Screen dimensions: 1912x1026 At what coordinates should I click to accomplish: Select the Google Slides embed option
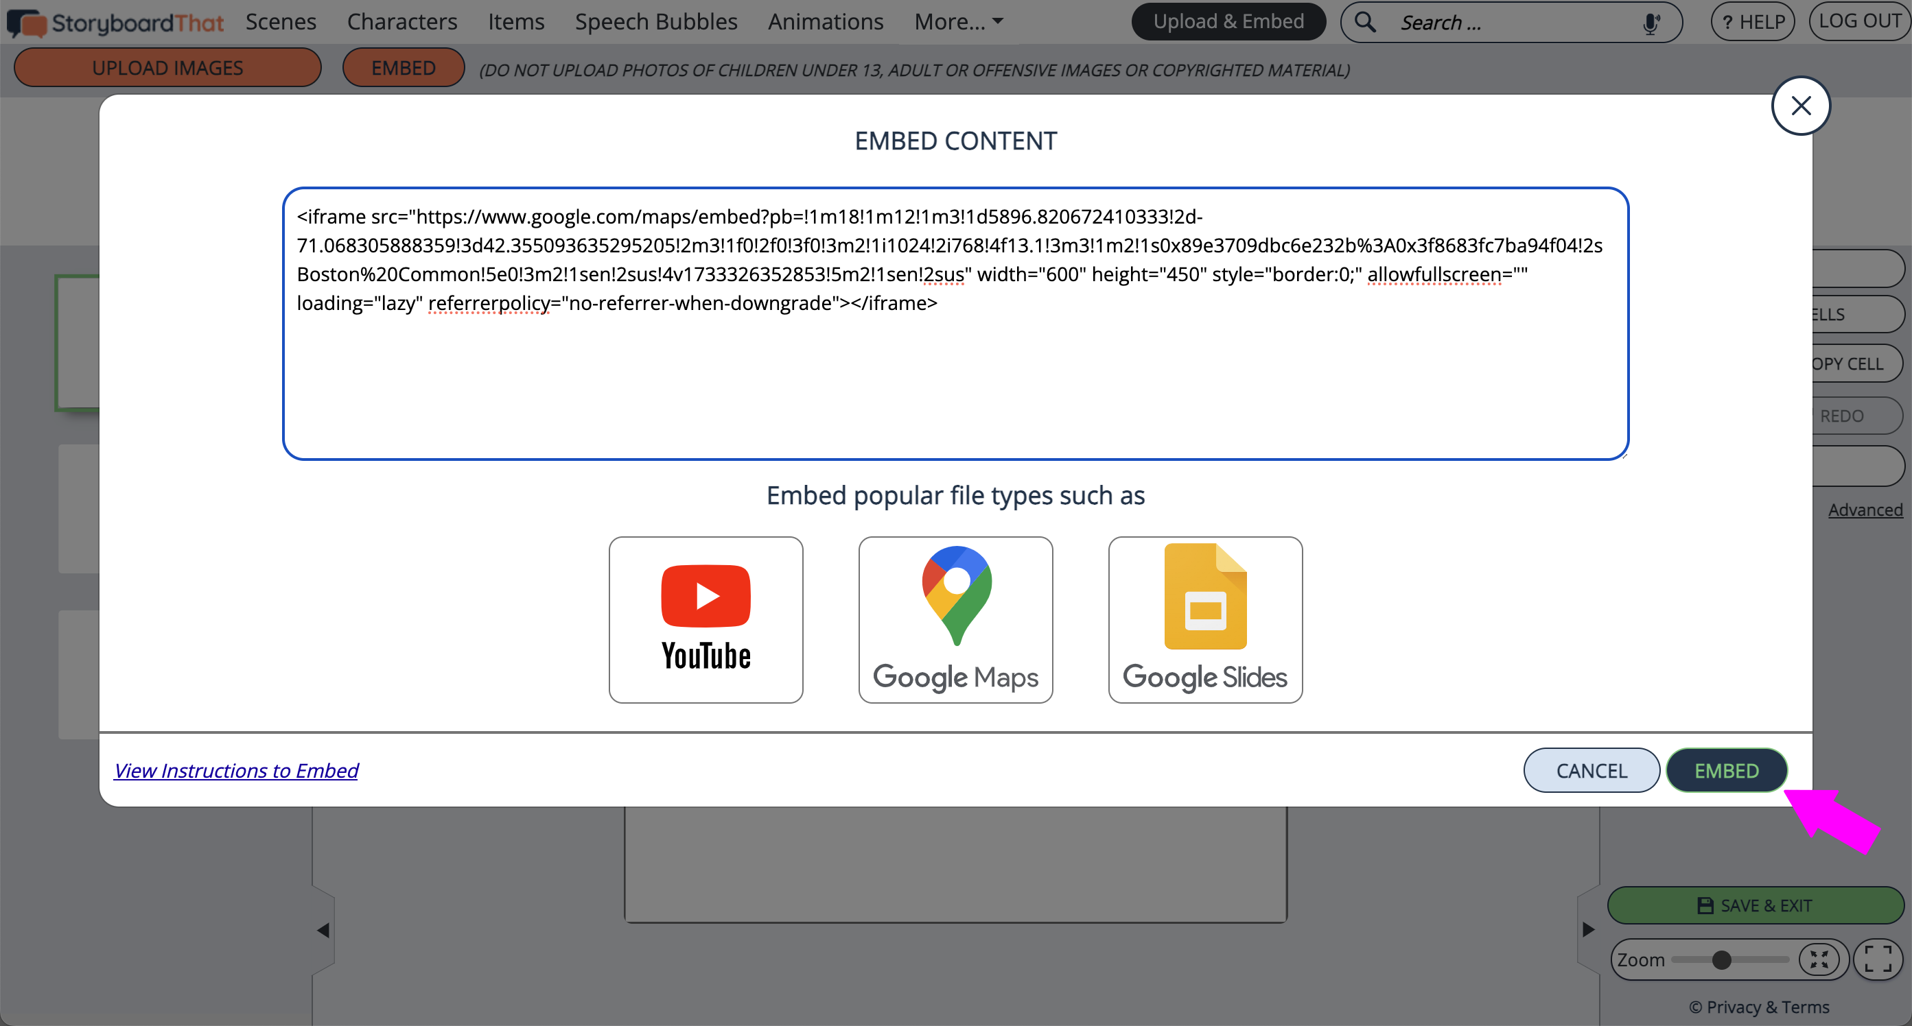tap(1205, 619)
